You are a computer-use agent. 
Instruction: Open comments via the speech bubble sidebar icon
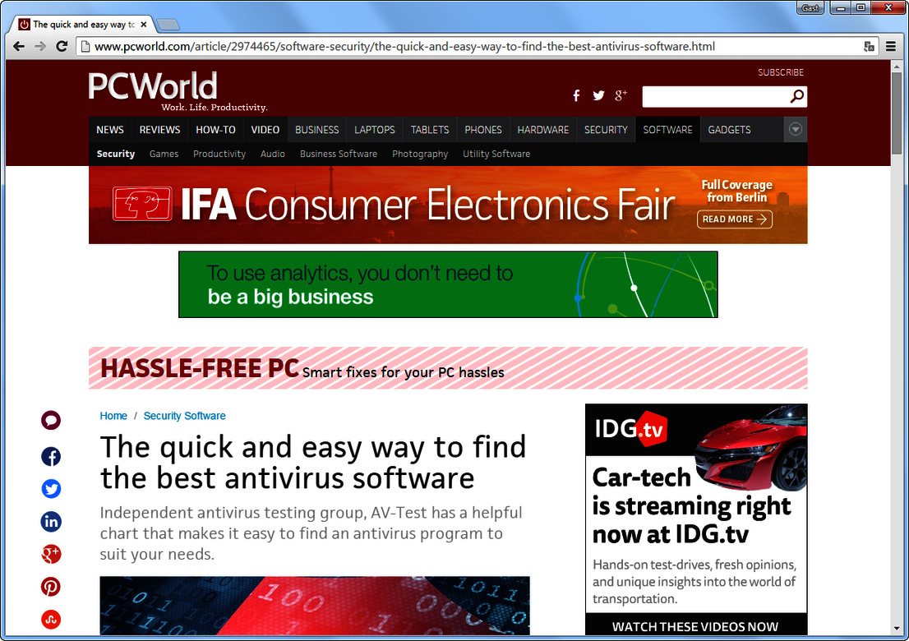(51, 420)
